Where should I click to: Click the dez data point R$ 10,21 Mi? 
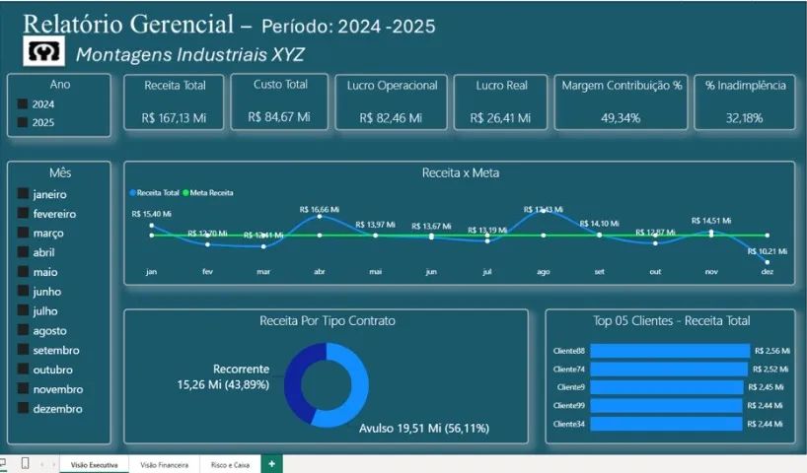pyautogui.click(x=768, y=262)
